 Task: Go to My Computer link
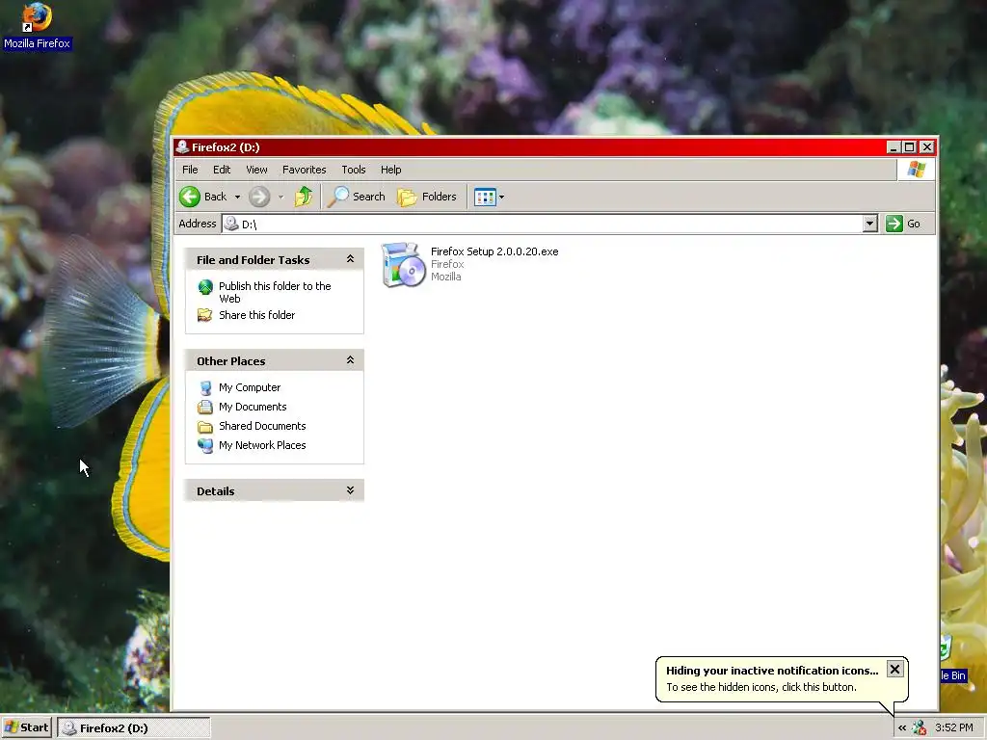(x=250, y=387)
